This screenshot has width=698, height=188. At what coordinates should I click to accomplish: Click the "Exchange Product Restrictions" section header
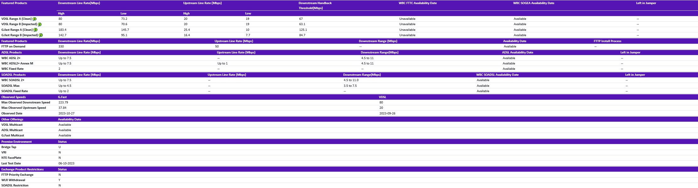click(22, 169)
